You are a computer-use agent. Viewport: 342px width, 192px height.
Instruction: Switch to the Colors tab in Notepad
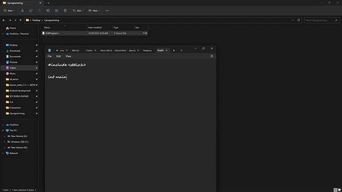[x=89, y=50]
